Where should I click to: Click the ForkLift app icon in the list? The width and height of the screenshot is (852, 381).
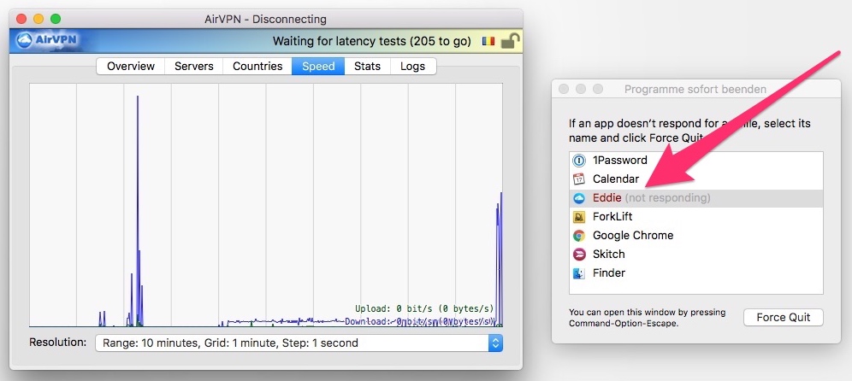click(x=579, y=216)
